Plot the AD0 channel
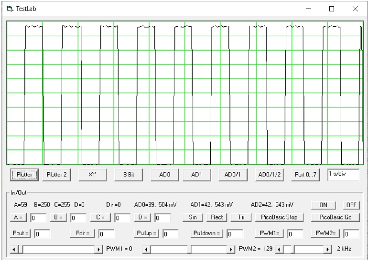 coord(164,175)
